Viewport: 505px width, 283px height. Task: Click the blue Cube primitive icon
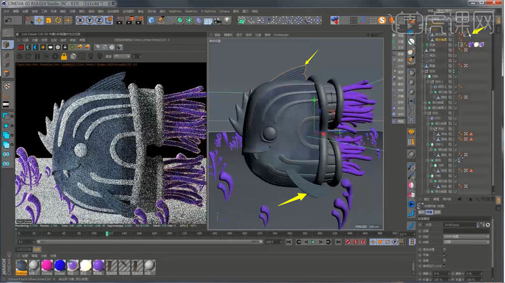pos(151,20)
